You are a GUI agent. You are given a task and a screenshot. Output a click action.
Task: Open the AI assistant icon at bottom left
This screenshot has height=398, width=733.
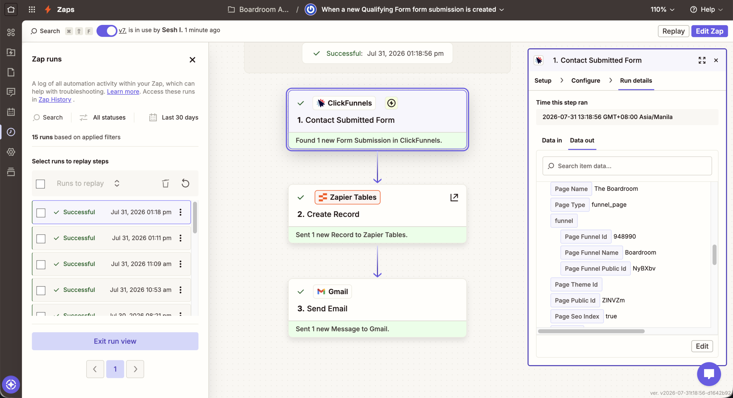tap(11, 385)
